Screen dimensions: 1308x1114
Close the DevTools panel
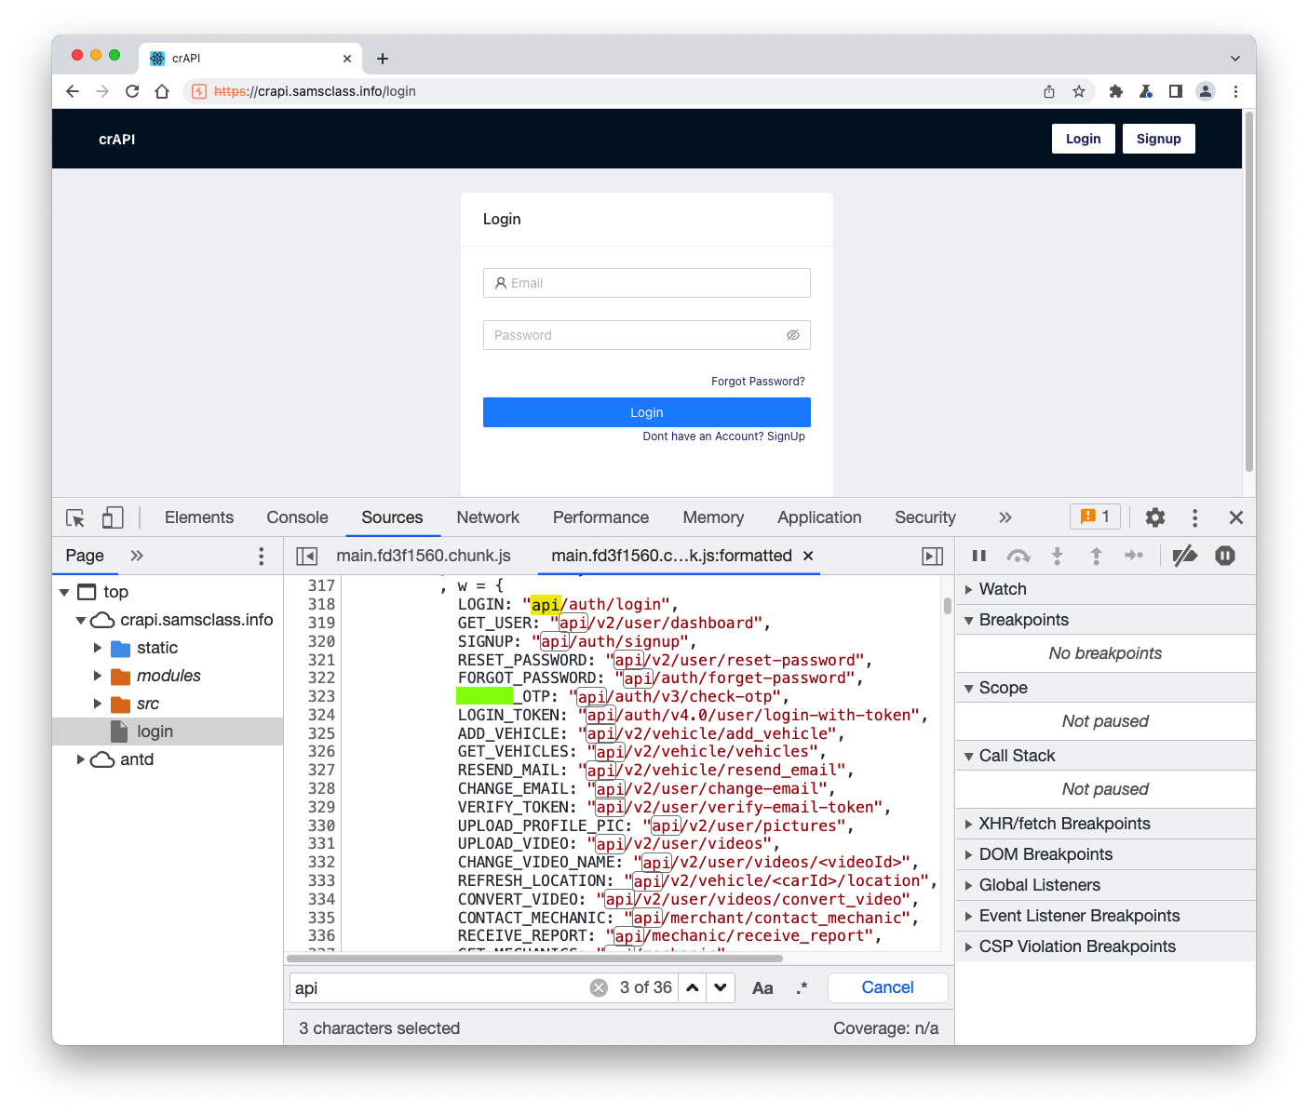pos(1236,517)
